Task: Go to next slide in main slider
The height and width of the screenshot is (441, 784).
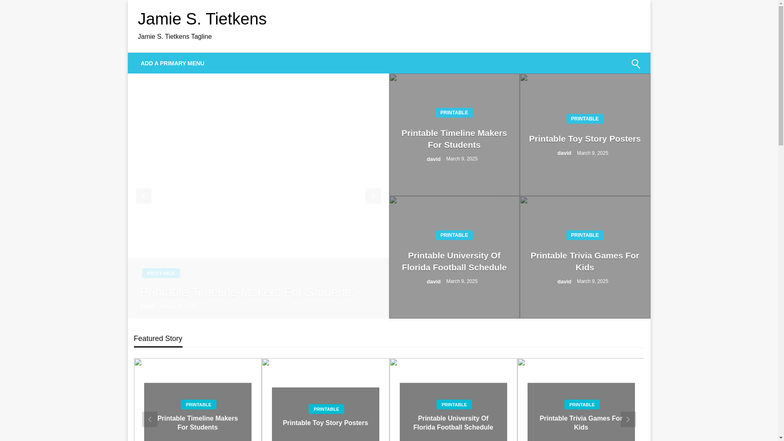Action: [373, 196]
